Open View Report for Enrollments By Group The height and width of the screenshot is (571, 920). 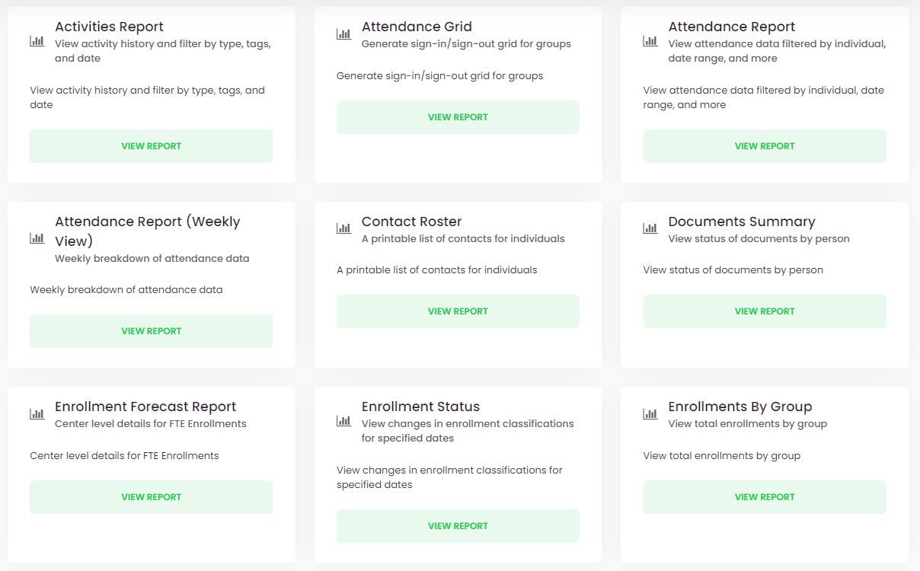765,497
